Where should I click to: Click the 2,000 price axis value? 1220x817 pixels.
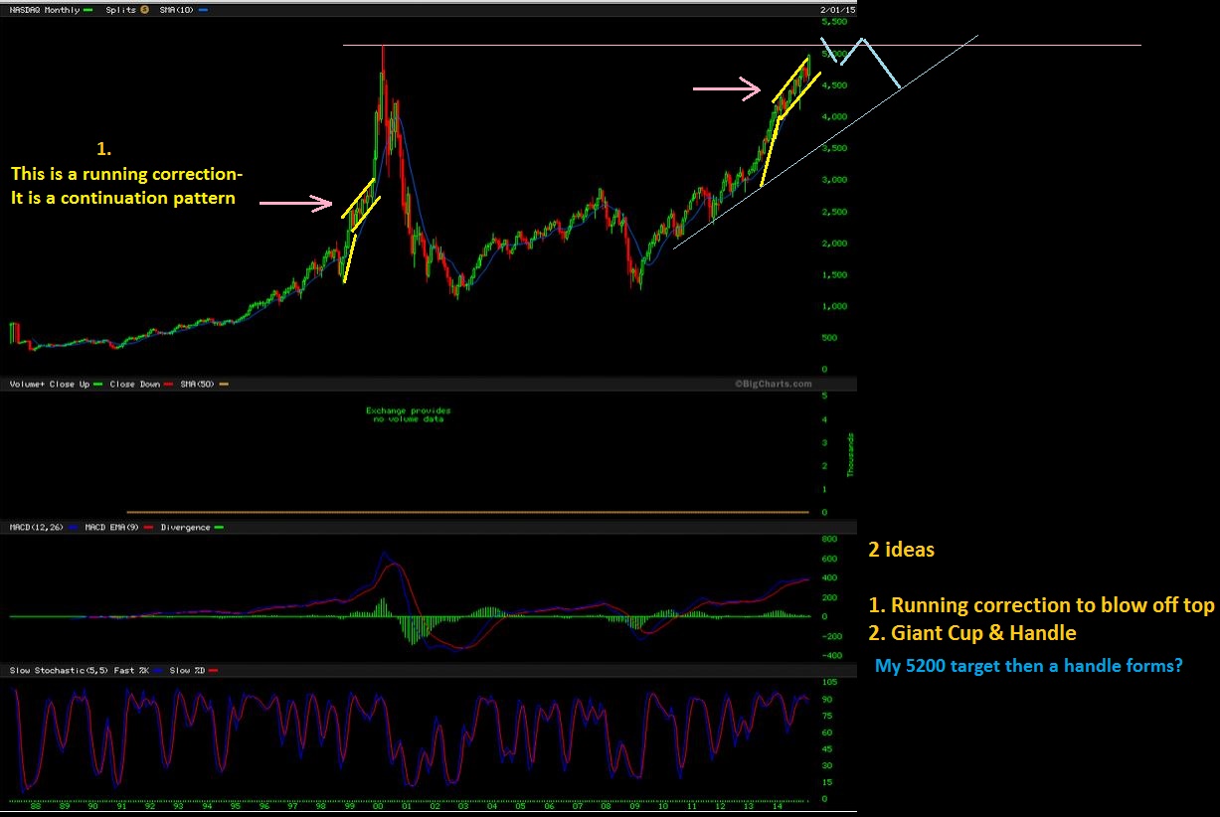(x=832, y=244)
